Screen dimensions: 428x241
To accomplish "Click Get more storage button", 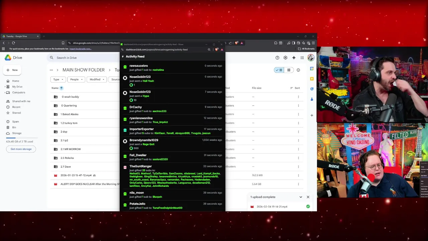I will pyautogui.click(x=21, y=149).
